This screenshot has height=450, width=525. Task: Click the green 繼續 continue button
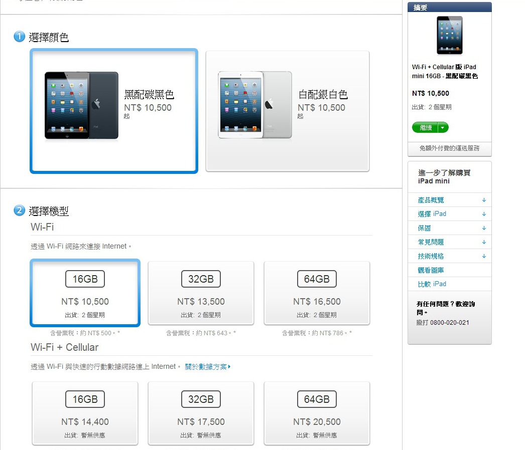tap(425, 127)
